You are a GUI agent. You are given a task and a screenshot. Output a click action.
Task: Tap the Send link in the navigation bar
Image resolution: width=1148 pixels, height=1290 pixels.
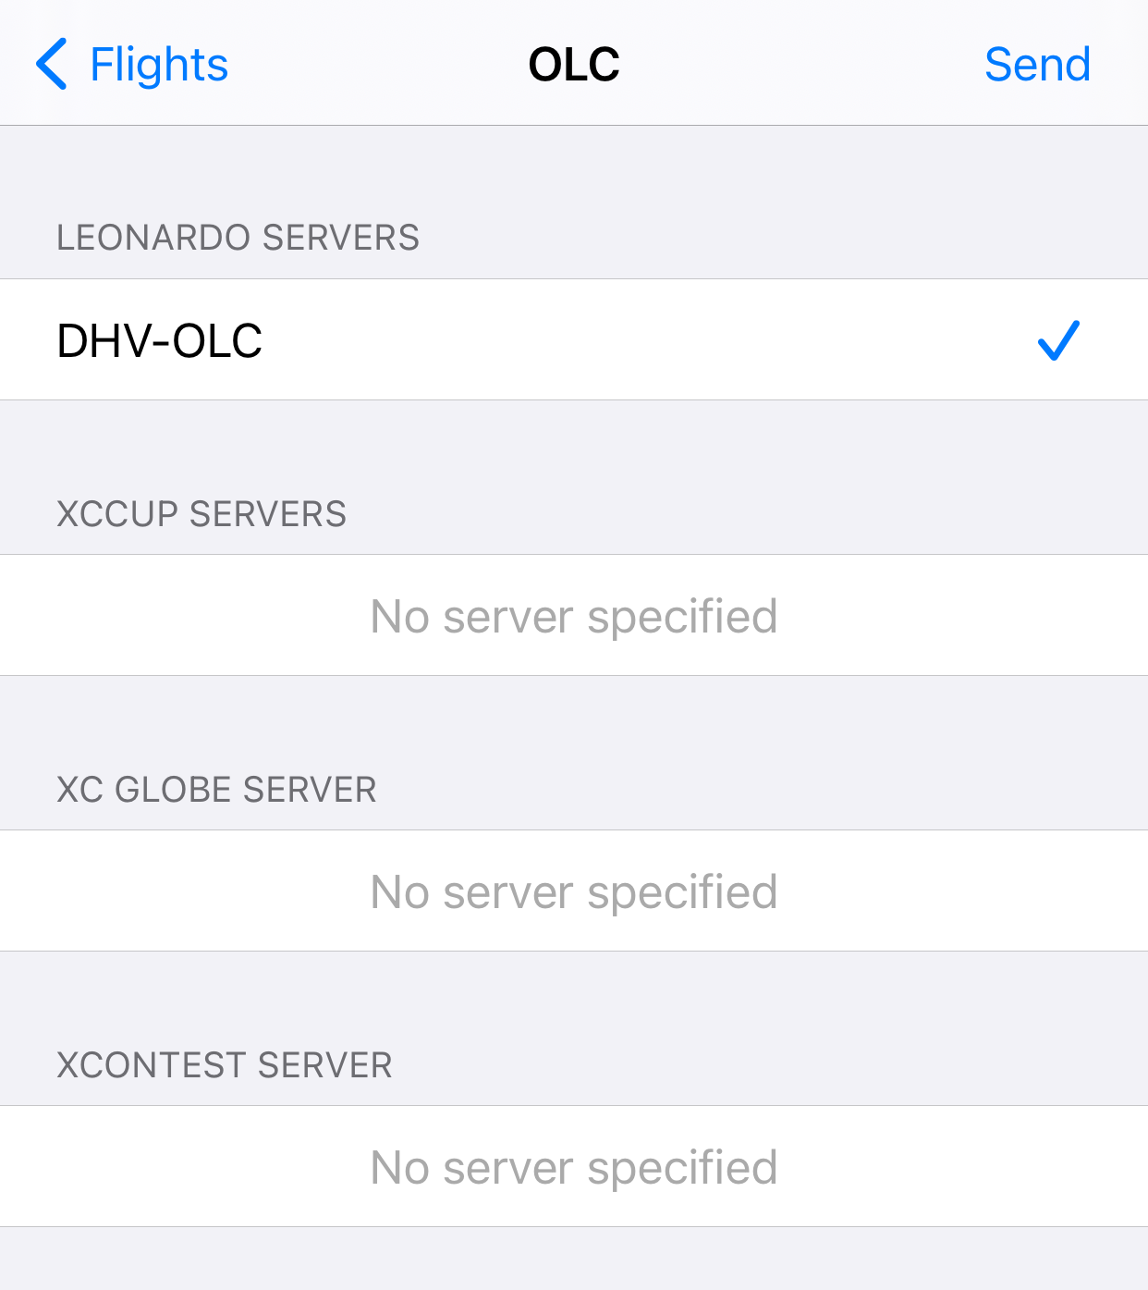point(1037,64)
